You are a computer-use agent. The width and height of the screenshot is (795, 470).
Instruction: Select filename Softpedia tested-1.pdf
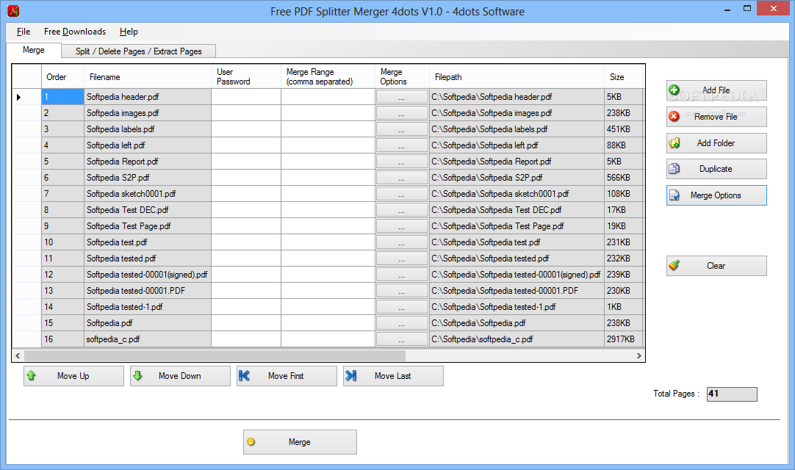point(148,307)
